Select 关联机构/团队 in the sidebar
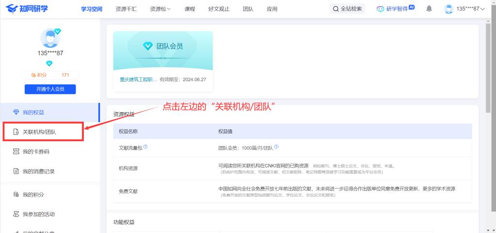 [x=43, y=132]
